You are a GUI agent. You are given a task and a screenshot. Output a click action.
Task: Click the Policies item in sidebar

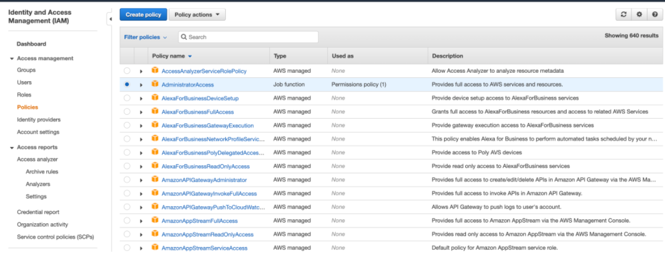pyautogui.click(x=27, y=107)
